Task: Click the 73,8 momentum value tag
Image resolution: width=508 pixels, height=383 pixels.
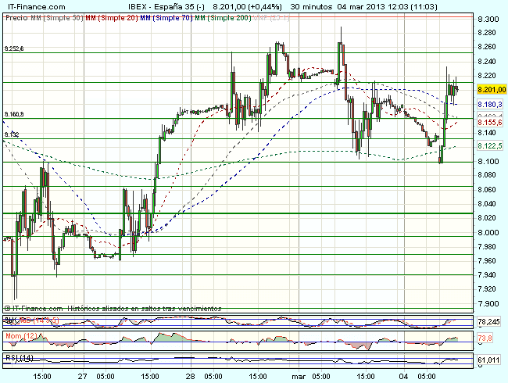Action: point(485,338)
